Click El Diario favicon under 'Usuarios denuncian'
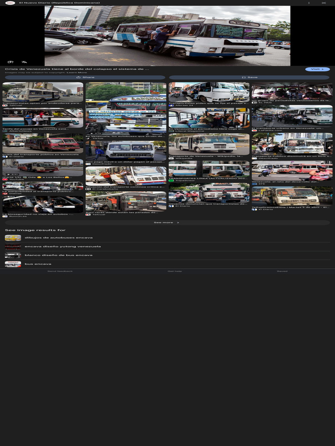 coord(171,206)
